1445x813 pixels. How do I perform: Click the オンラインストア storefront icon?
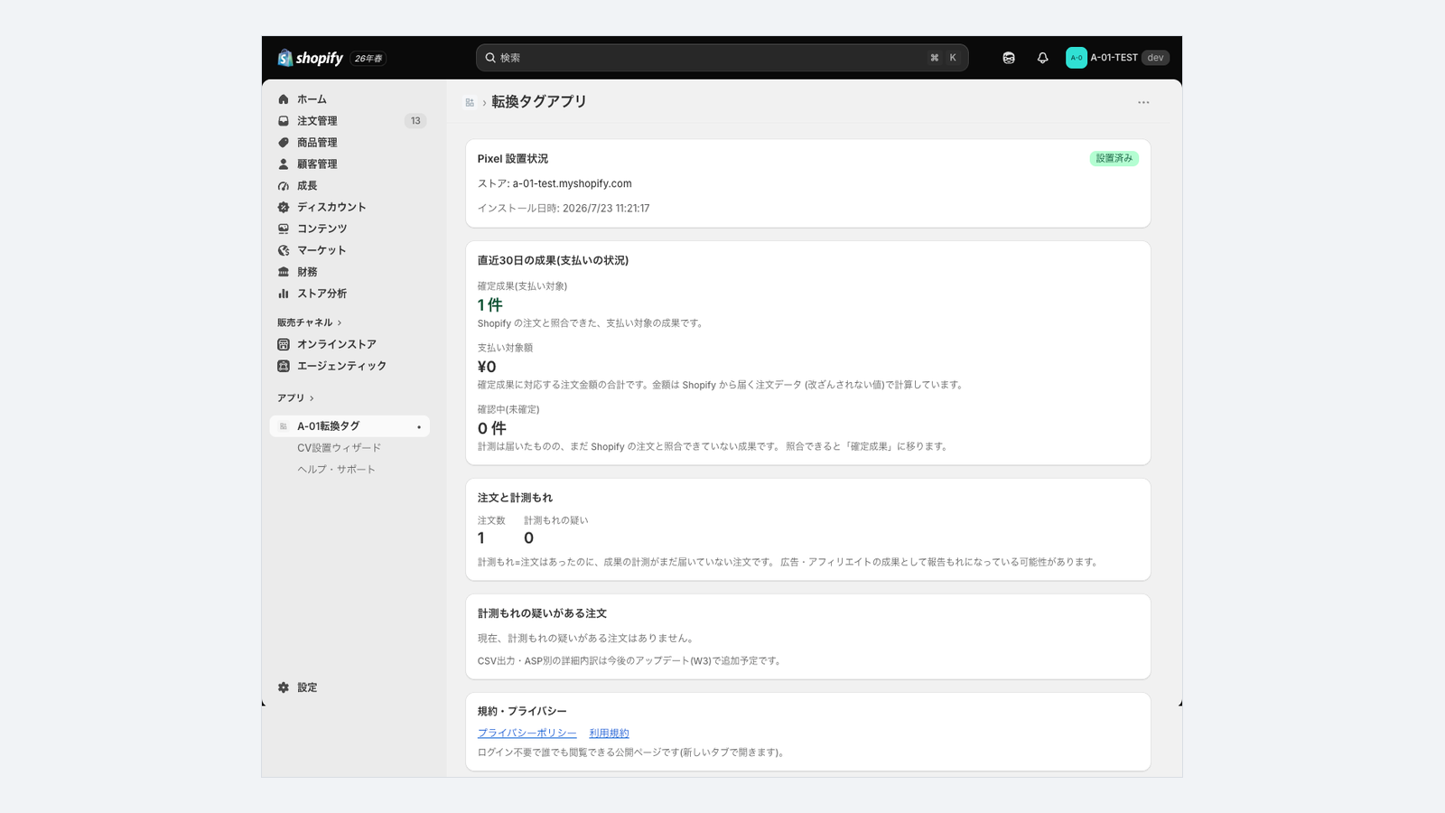pos(284,344)
